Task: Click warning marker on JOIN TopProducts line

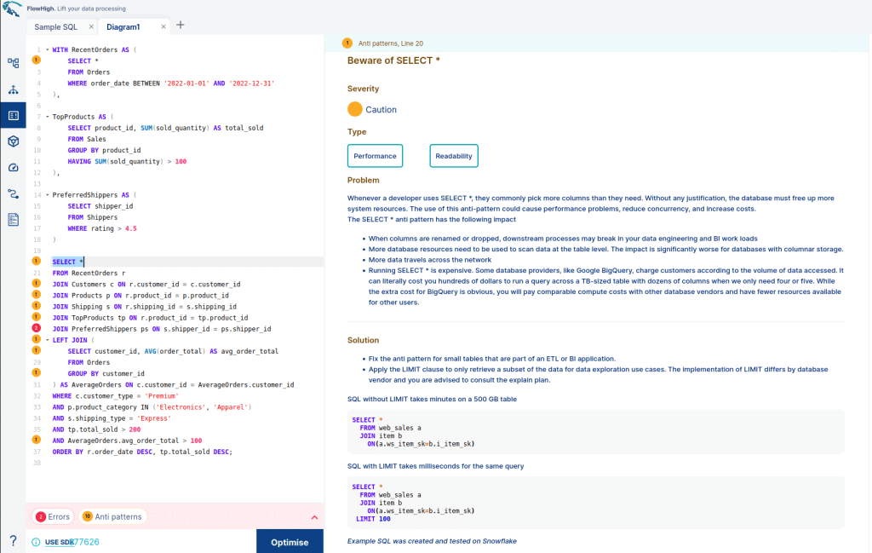Action: 36,317
